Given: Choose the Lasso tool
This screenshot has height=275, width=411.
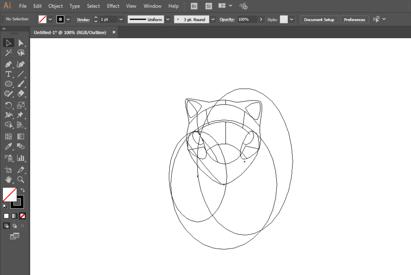Looking at the screenshot, I should pyautogui.click(x=21, y=53).
